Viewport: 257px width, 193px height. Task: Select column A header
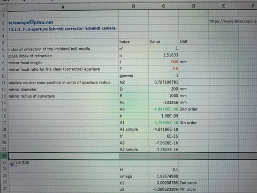coord(63,7)
